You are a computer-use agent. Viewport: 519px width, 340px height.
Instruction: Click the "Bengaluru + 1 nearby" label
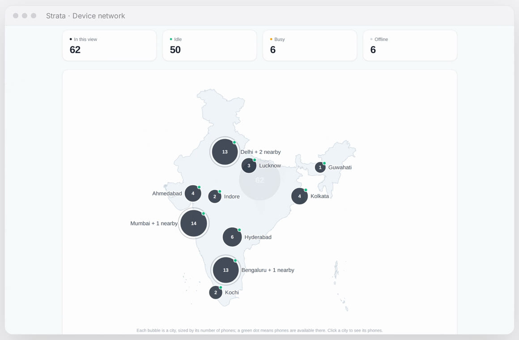tap(268, 270)
